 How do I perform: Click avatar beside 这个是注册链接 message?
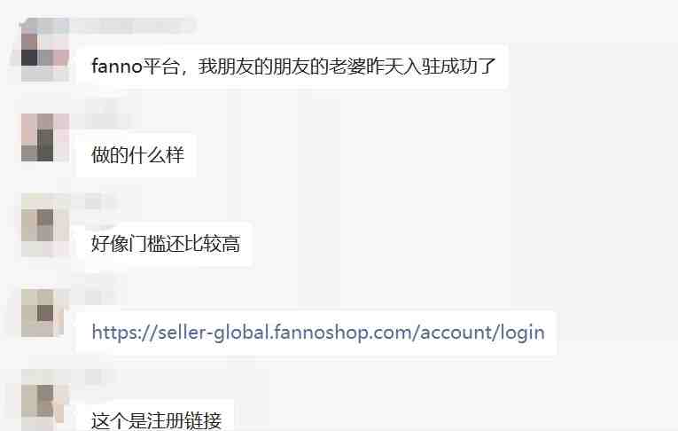(45, 400)
